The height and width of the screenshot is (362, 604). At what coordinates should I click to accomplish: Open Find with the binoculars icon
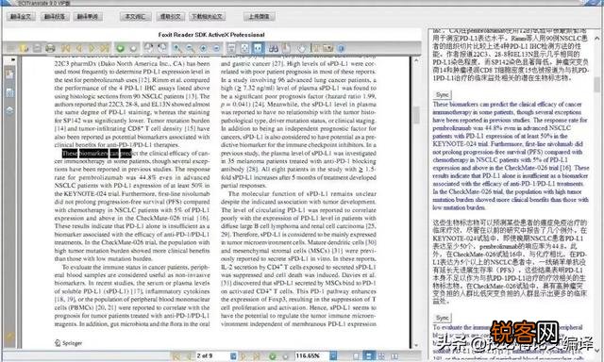[x=274, y=48]
